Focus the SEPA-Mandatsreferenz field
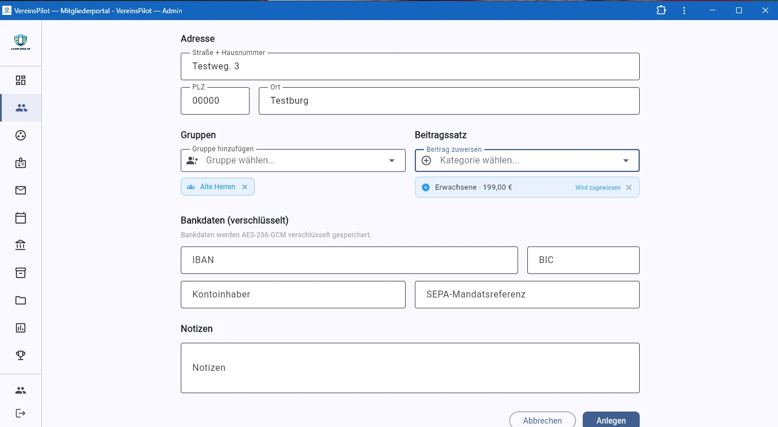 [x=527, y=295]
